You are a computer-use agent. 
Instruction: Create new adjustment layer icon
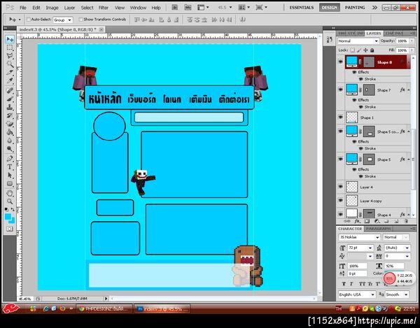pos(377,221)
